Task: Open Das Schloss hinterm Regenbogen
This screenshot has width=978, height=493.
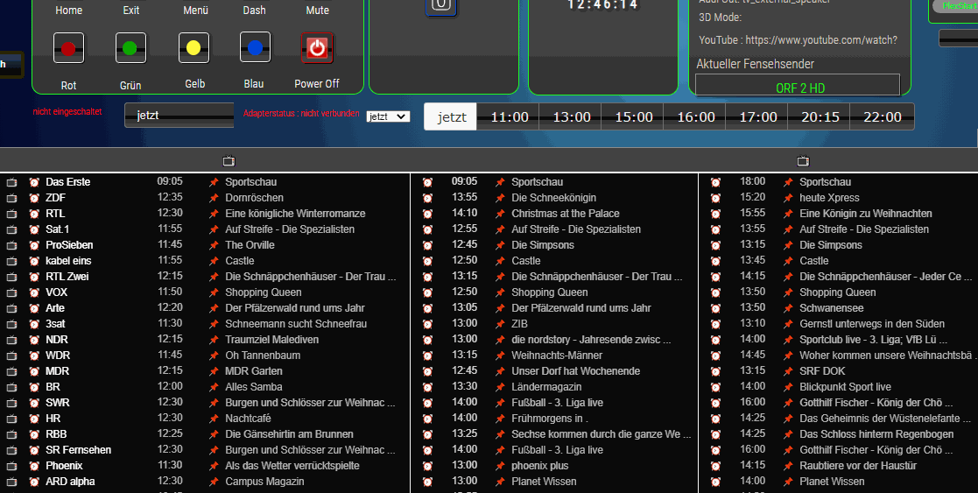Action: (x=876, y=433)
